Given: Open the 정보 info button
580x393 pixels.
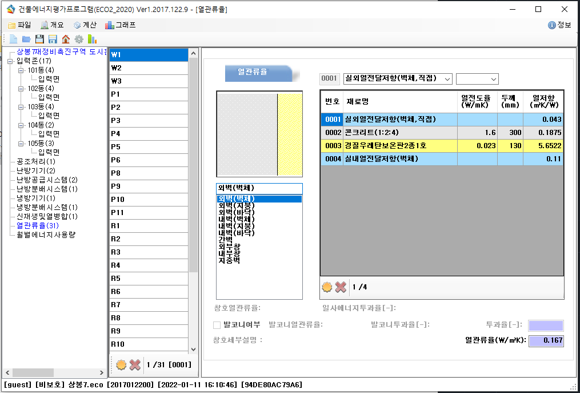Looking at the screenshot, I should click(559, 25).
